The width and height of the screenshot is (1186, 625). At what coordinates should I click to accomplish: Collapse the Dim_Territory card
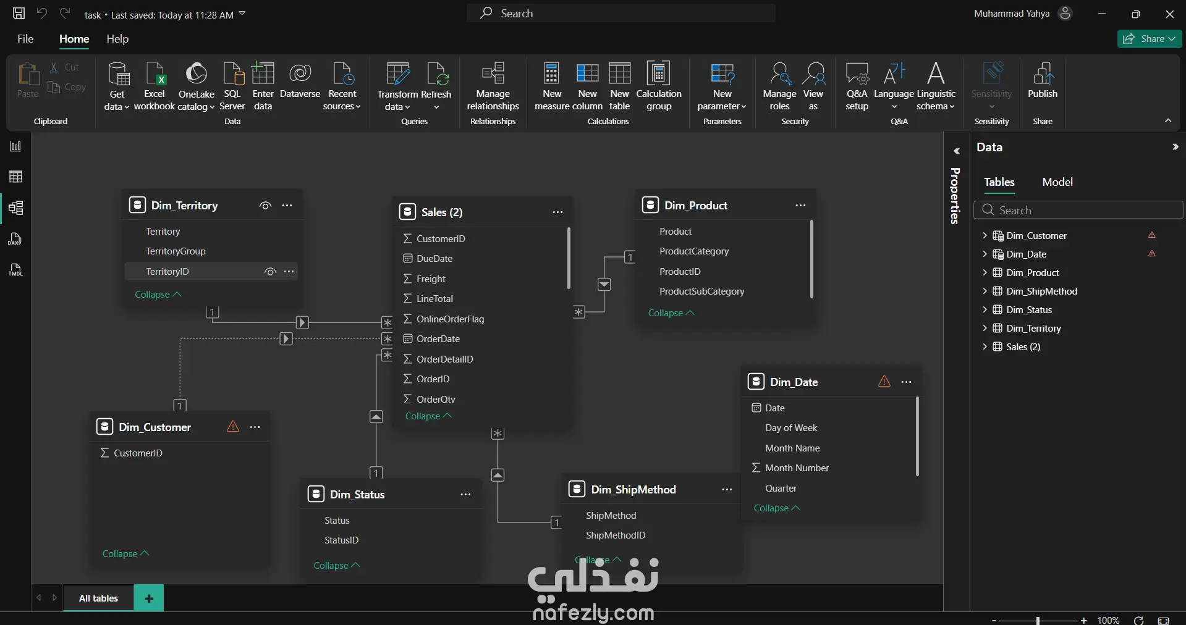click(x=158, y=295)
